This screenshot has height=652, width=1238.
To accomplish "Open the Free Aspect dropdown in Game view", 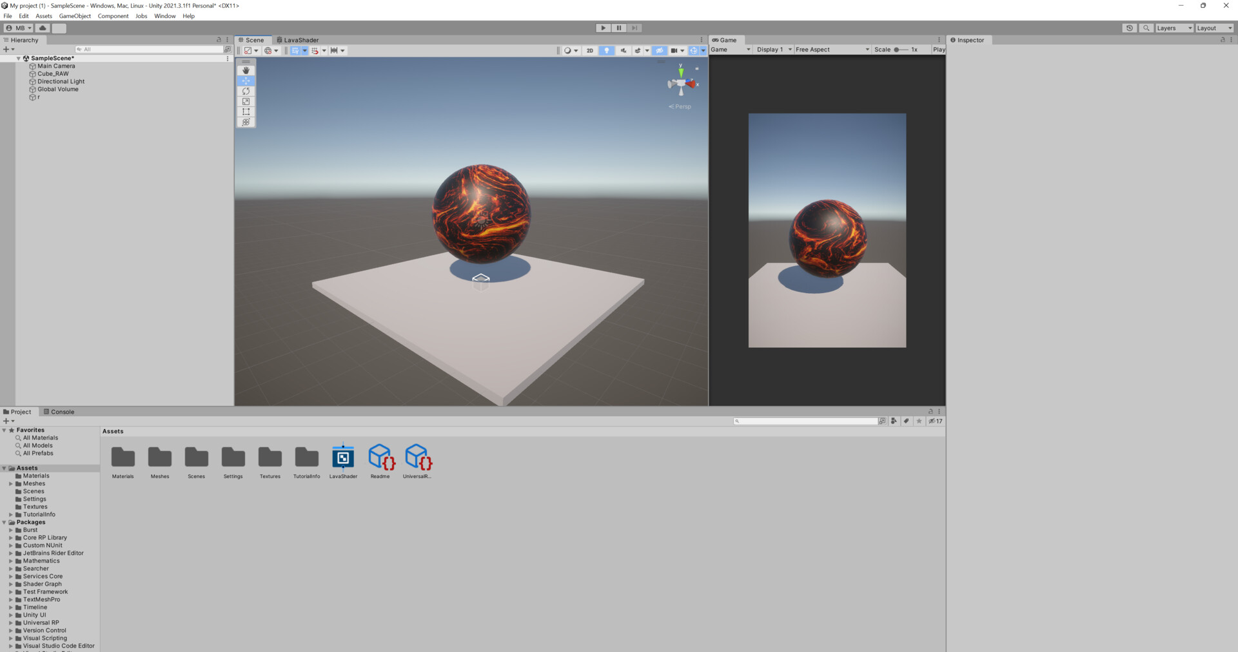I will [x=831, y=49].
